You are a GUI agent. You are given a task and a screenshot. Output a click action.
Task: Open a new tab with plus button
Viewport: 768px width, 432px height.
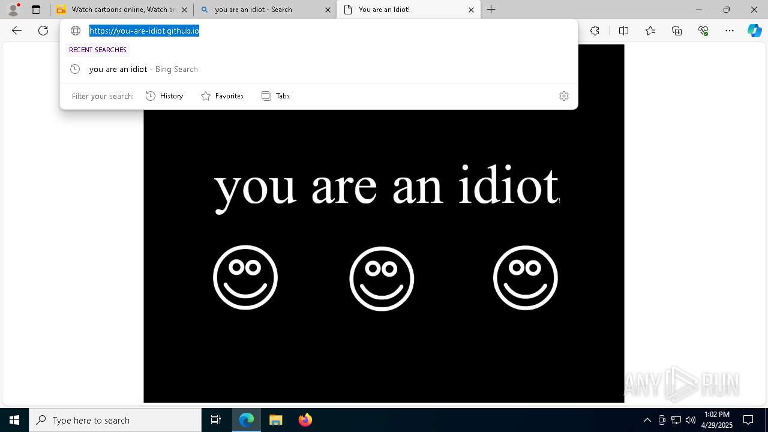click(x=491, y=10)
